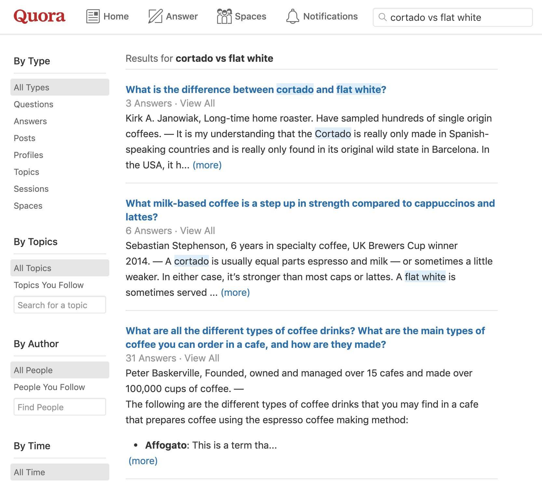Viewport: 542px width, 485px height.
Task: Click View All next to 6 Answers
Action: pos(197,231)
